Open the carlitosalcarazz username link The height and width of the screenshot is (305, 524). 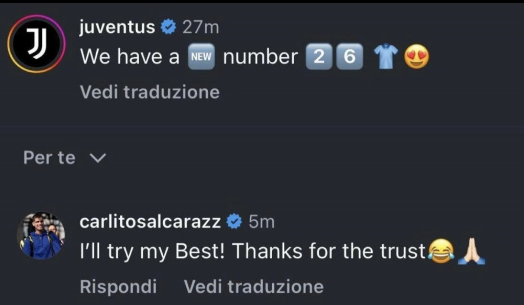coord(150,221)
